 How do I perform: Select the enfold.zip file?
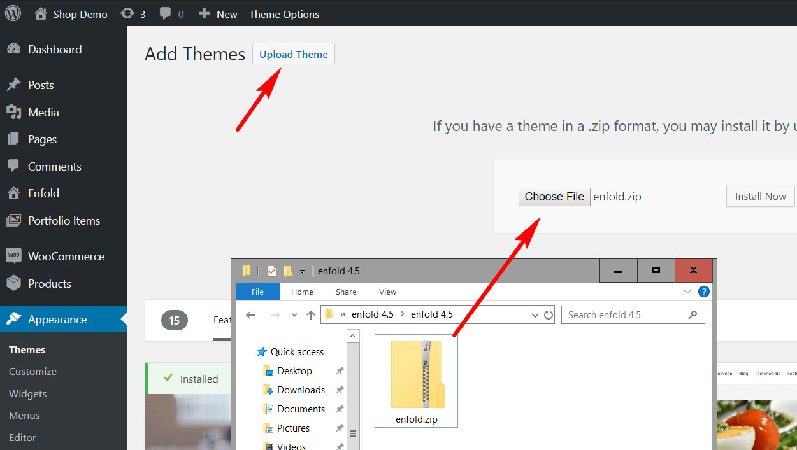(x=417, y=381)
